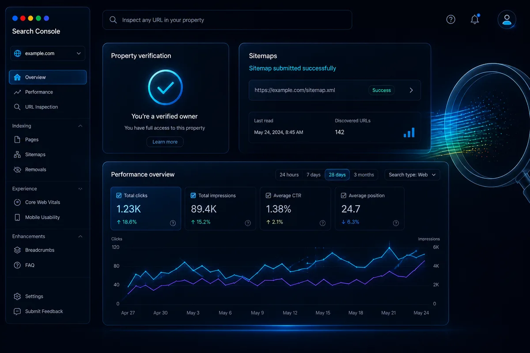Click the Success status badge
530x353 pixels.
click(x=382, y=90)
